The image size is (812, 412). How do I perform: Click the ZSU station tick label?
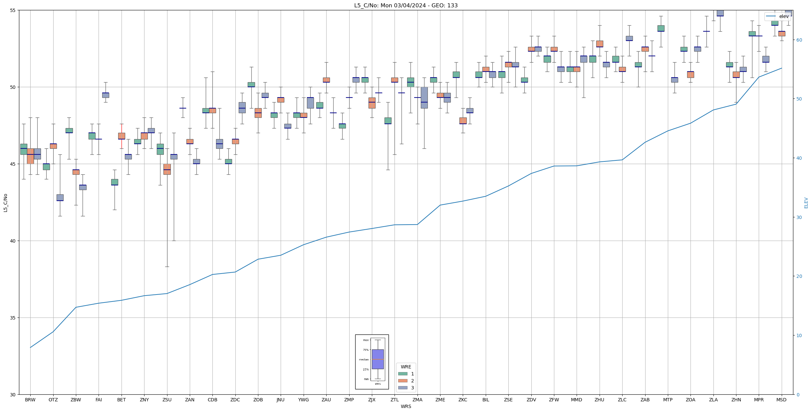[x=167, y=400]
